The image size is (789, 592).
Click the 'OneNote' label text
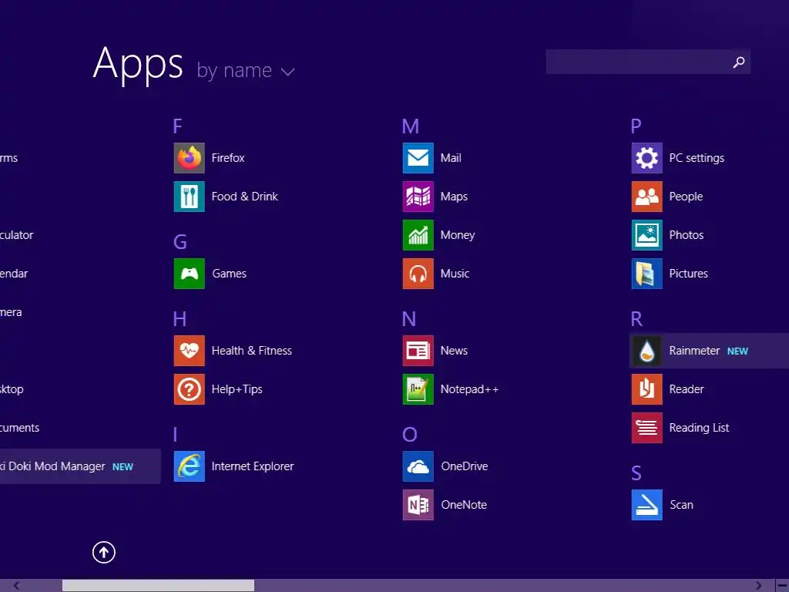point(464,505)
